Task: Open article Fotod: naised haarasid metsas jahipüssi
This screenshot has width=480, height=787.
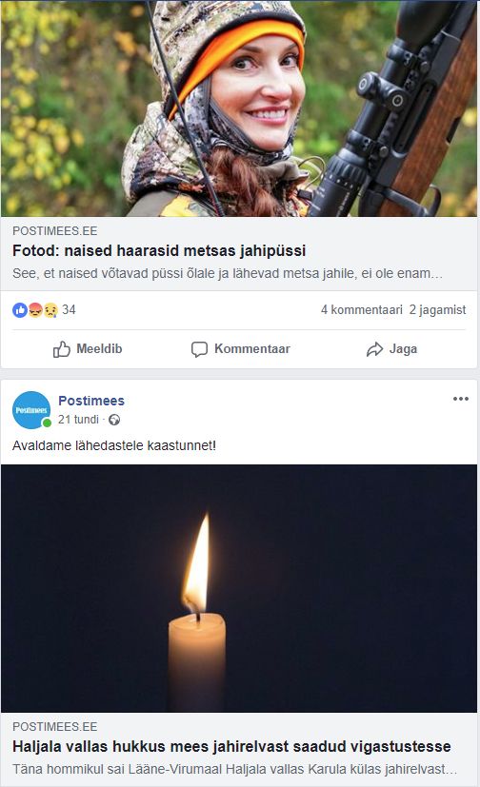Action: pyautogui.click(x=159, y=250)
